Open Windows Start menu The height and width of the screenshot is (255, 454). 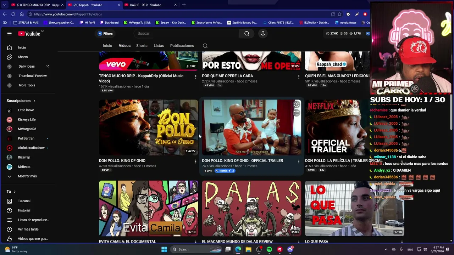(164, 249)
